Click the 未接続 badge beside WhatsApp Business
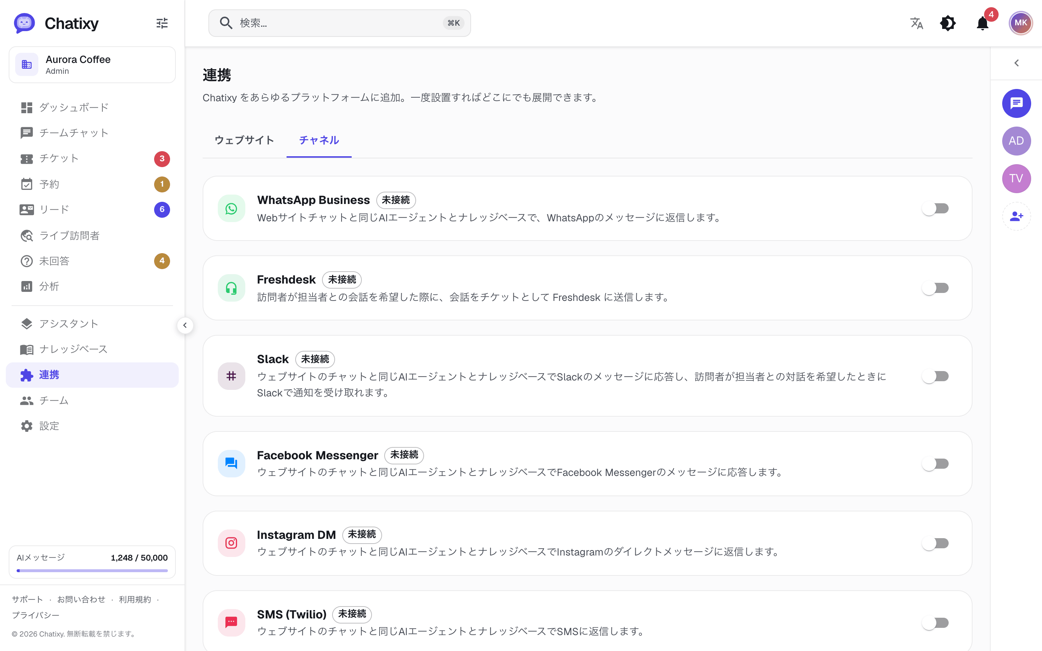Viewport: 1042px width, 651px height. 396,200
